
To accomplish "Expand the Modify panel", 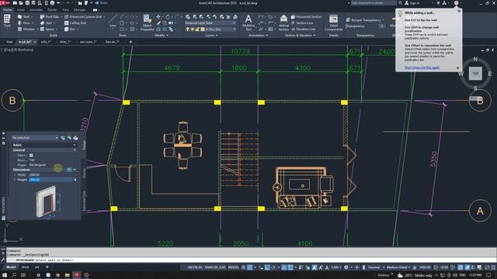I will (162, 36).
